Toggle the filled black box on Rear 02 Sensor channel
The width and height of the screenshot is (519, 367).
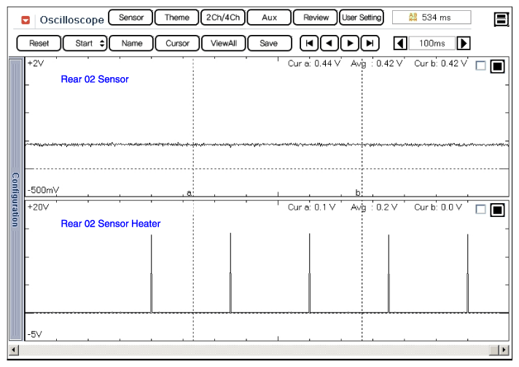[x=497, y=67]
